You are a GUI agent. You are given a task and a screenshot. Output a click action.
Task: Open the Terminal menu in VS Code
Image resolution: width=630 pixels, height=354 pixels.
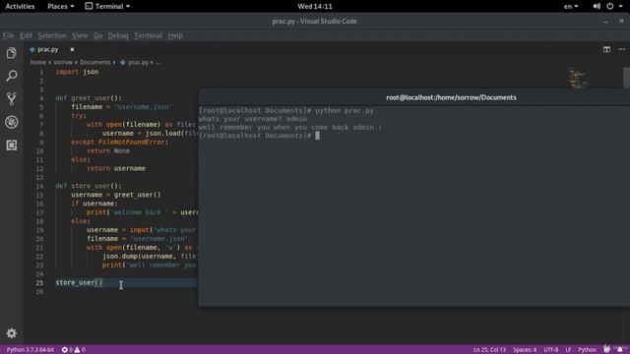149,35
